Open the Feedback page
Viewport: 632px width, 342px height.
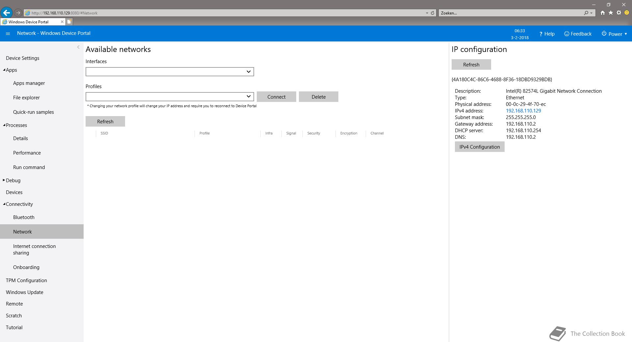click(578, 34)
